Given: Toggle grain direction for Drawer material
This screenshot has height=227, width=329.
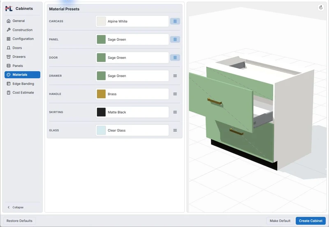Looking at the screenshot, I should [x=175, y=76].
